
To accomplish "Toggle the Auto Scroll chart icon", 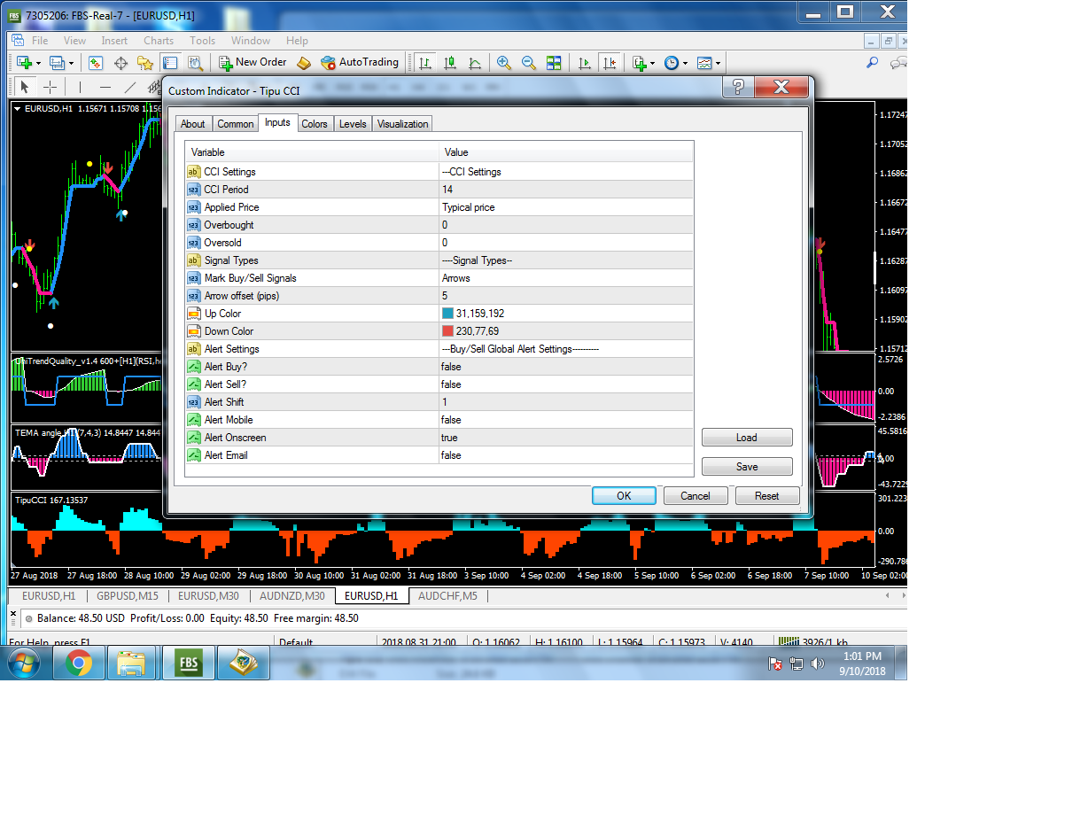I will 584,63.
